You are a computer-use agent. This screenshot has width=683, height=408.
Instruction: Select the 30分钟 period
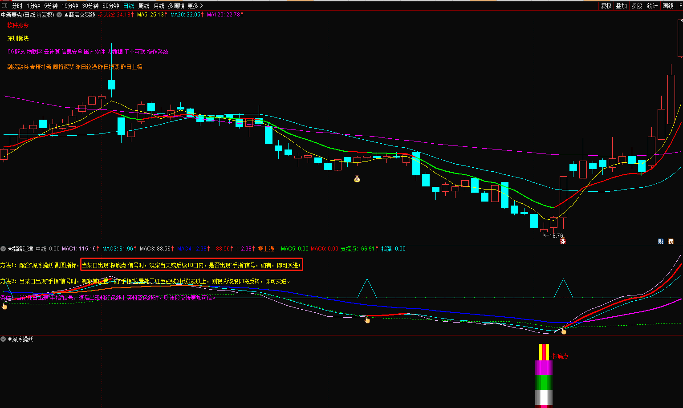click(x=90, y=6)
